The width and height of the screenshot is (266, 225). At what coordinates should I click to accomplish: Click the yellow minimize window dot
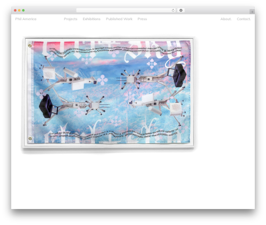(x=19, y=10)
